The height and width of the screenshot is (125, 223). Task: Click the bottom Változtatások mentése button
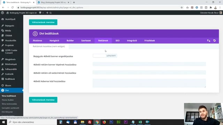43,100
